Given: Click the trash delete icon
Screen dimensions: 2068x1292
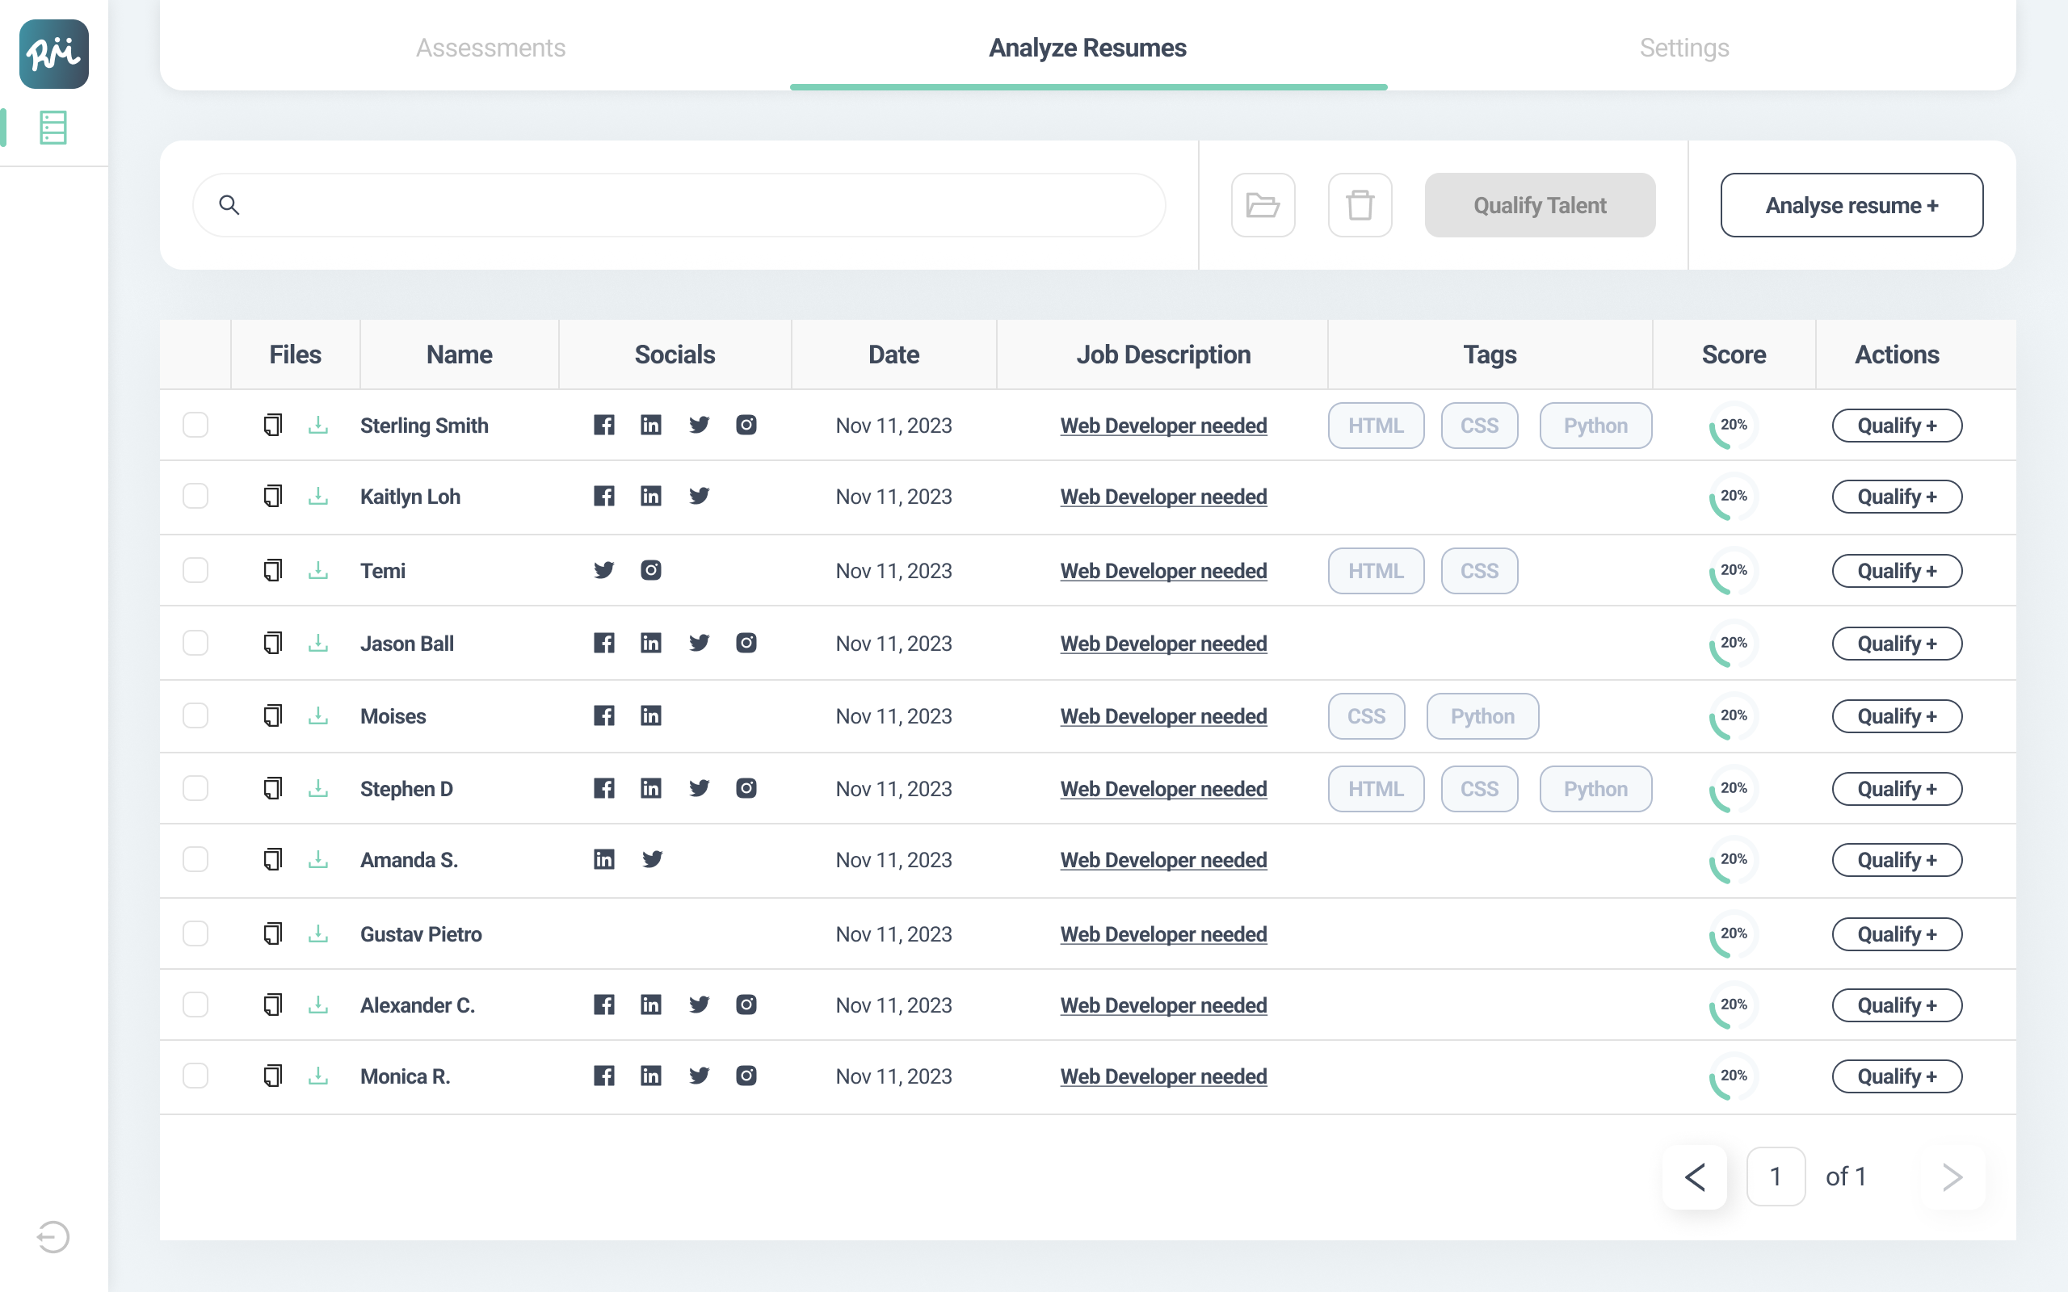Looking at the screenshot, I should tap(1360, 205).
